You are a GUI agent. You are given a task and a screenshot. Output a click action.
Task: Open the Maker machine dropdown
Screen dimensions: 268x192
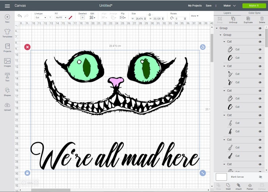(230, 6)
